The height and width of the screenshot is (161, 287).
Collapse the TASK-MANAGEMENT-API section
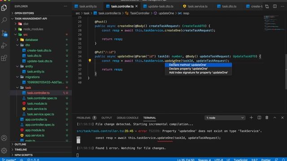(31, 18)
